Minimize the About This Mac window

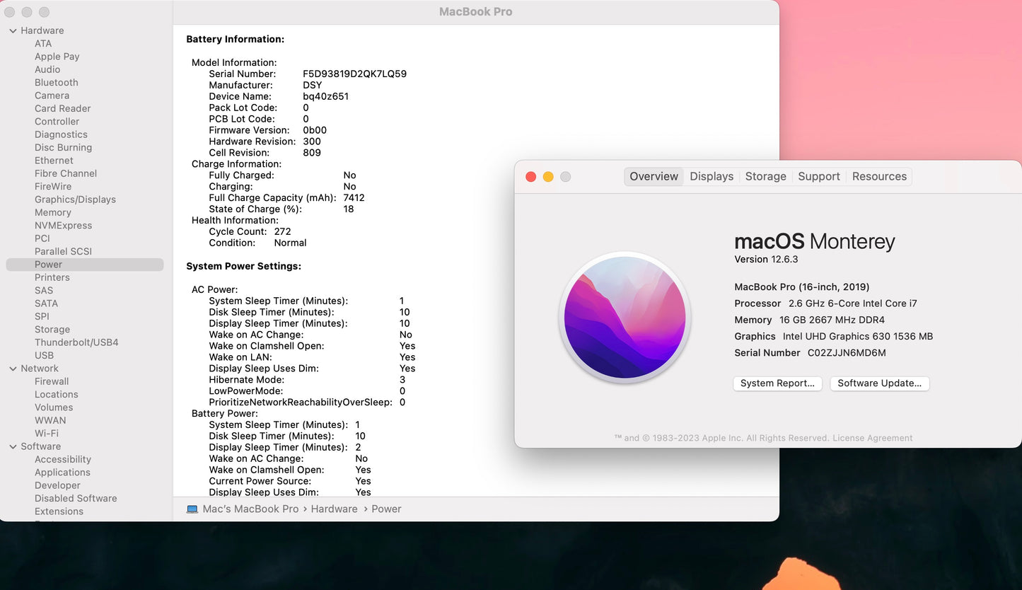[x=548, y=177]
